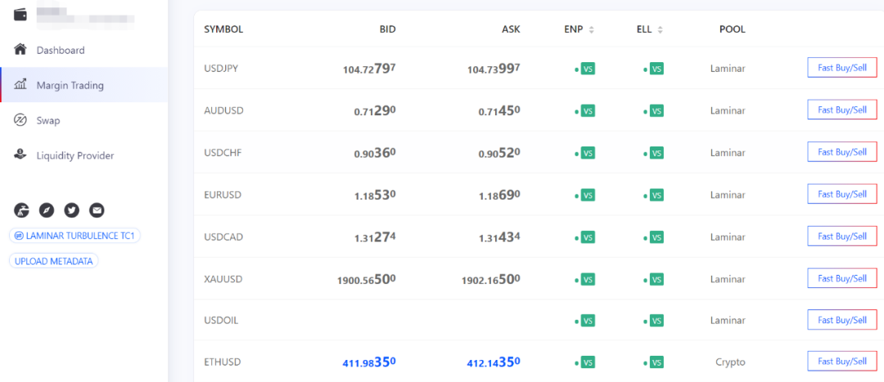Select the Margin Trading menu item
Screen dimensions: 884x382
70,85
